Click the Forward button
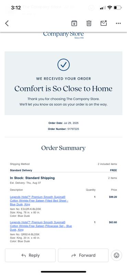 (83, 255)
